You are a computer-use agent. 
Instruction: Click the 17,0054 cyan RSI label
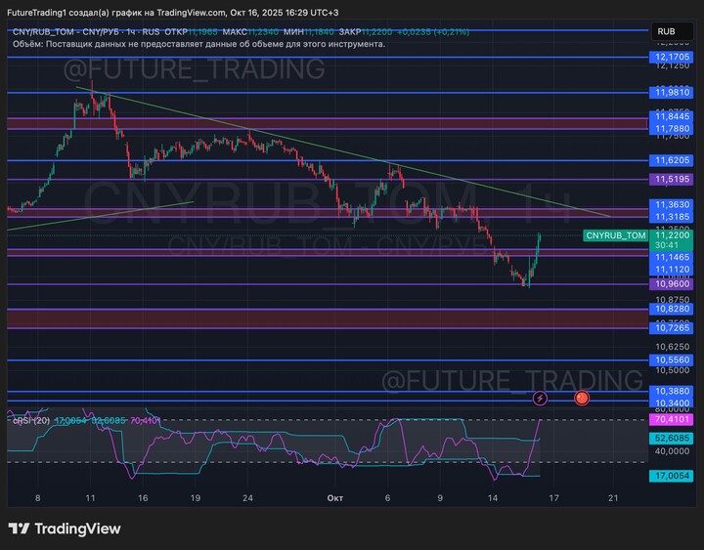point(671,475)
